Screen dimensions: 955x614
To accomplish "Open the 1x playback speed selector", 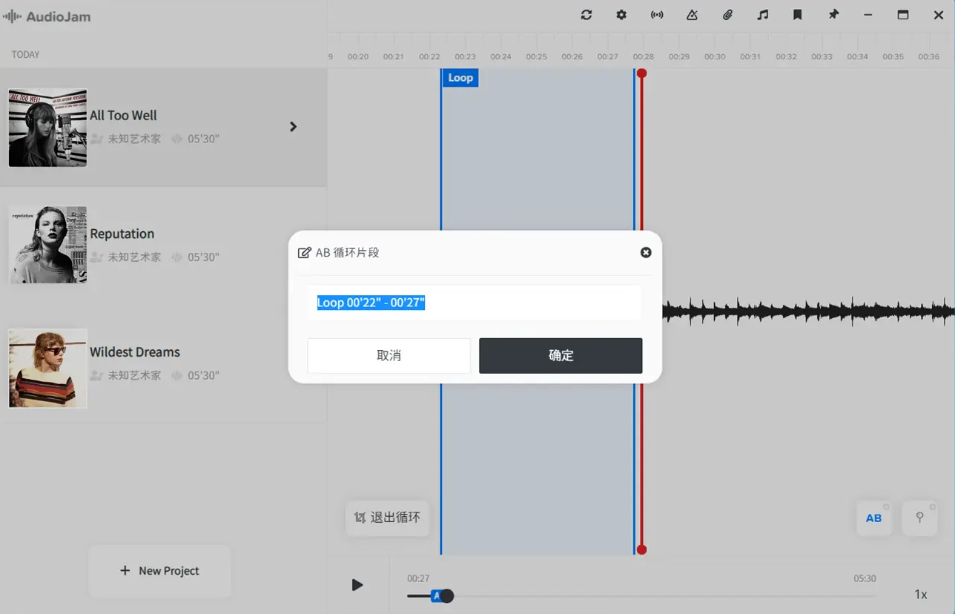I will click(x=920, y=594).
